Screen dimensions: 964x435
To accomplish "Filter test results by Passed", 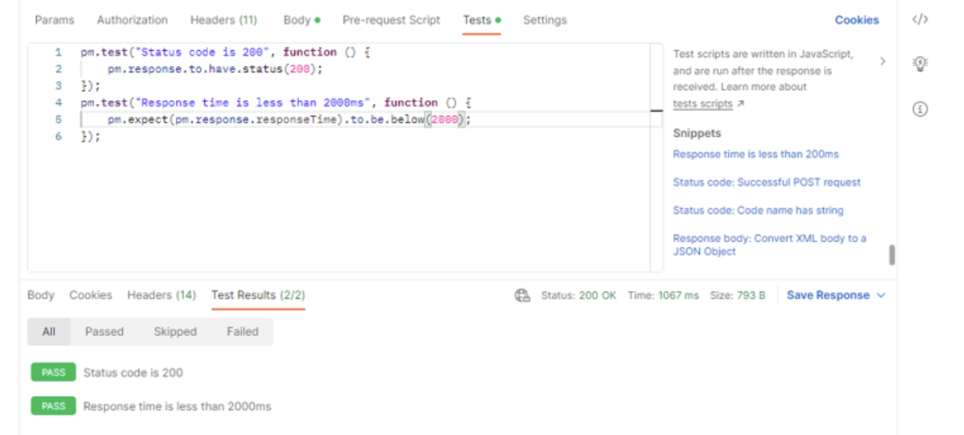I will tap(104, 331).
